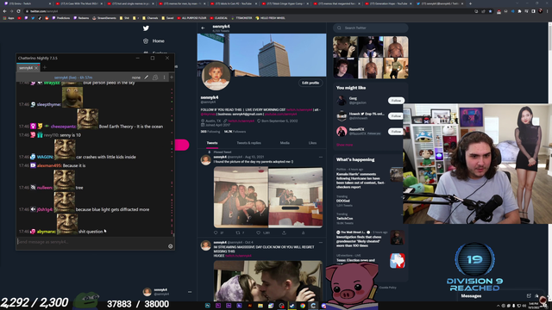Open the left photo in the pinned tweet
The width and height of the screenshot is (552, 310).
pos(241,197)
